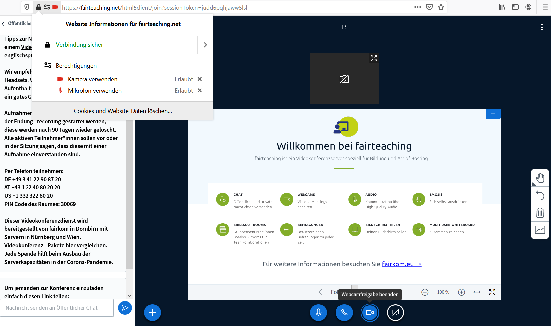Toggle the Firefox sidebar icon

(x=515, y=7)
